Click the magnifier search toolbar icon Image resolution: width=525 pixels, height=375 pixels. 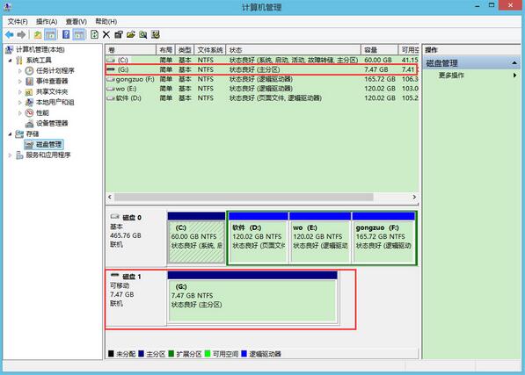[143, 34]
